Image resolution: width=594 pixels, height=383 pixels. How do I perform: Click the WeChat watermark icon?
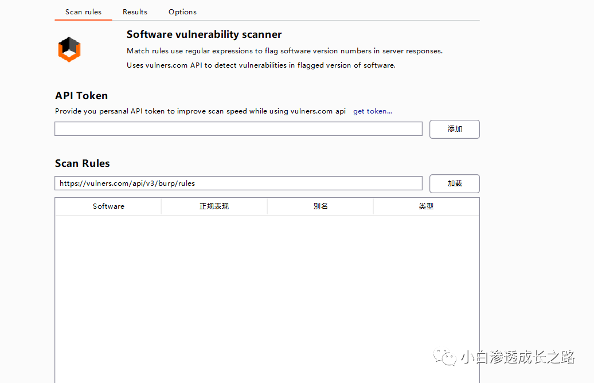[444, 357]
